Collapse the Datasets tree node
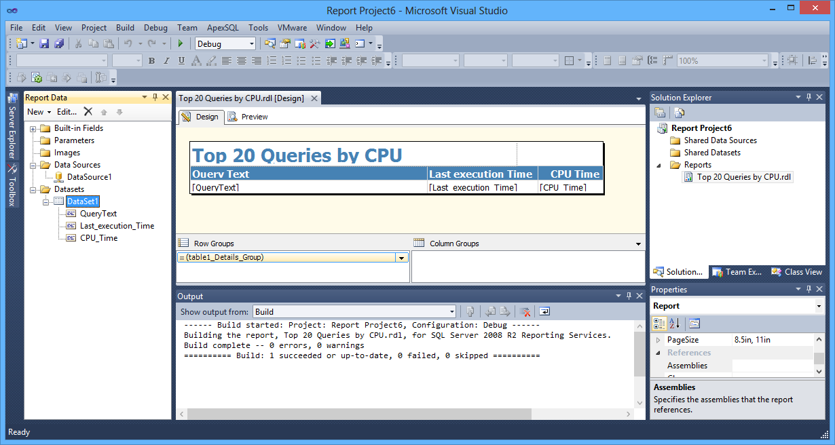835x445 pixels. tap(33, 189)
